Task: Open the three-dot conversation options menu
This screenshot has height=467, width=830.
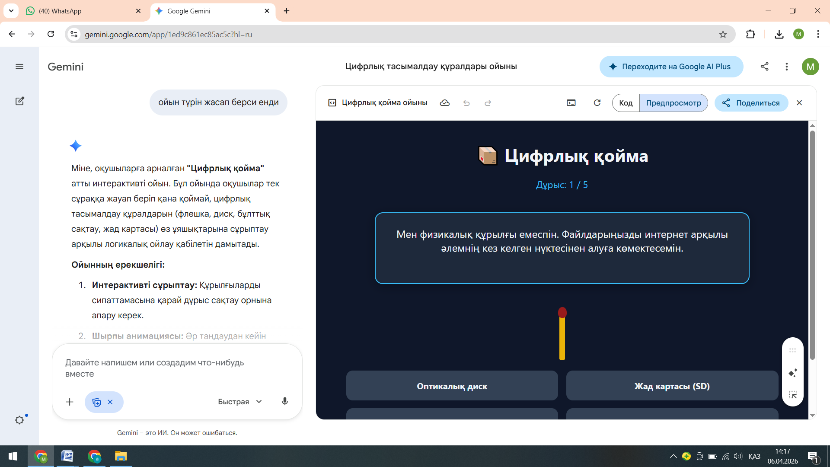Action: tap(787, 67)
